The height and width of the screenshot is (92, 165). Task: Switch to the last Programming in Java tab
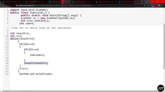pos(129,2)
